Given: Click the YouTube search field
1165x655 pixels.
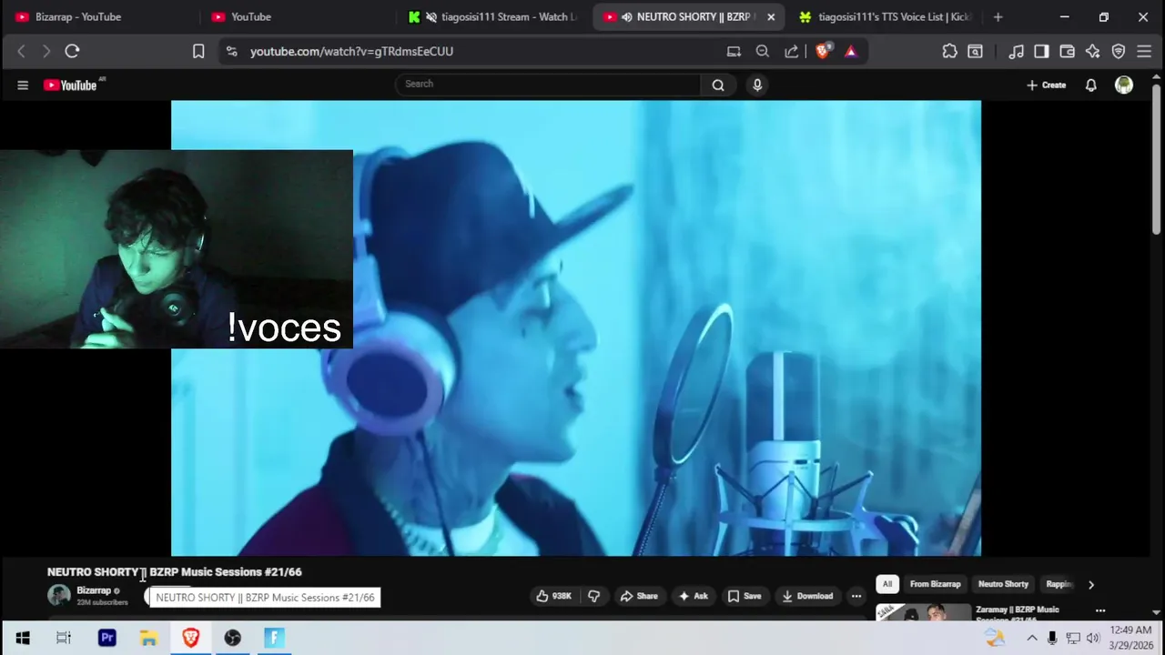Looking at the screenshot, I should click(x=548, y=85).
